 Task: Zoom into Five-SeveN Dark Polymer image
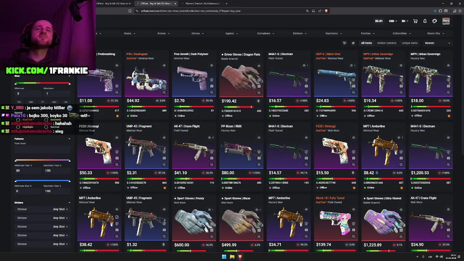(212, 92)
